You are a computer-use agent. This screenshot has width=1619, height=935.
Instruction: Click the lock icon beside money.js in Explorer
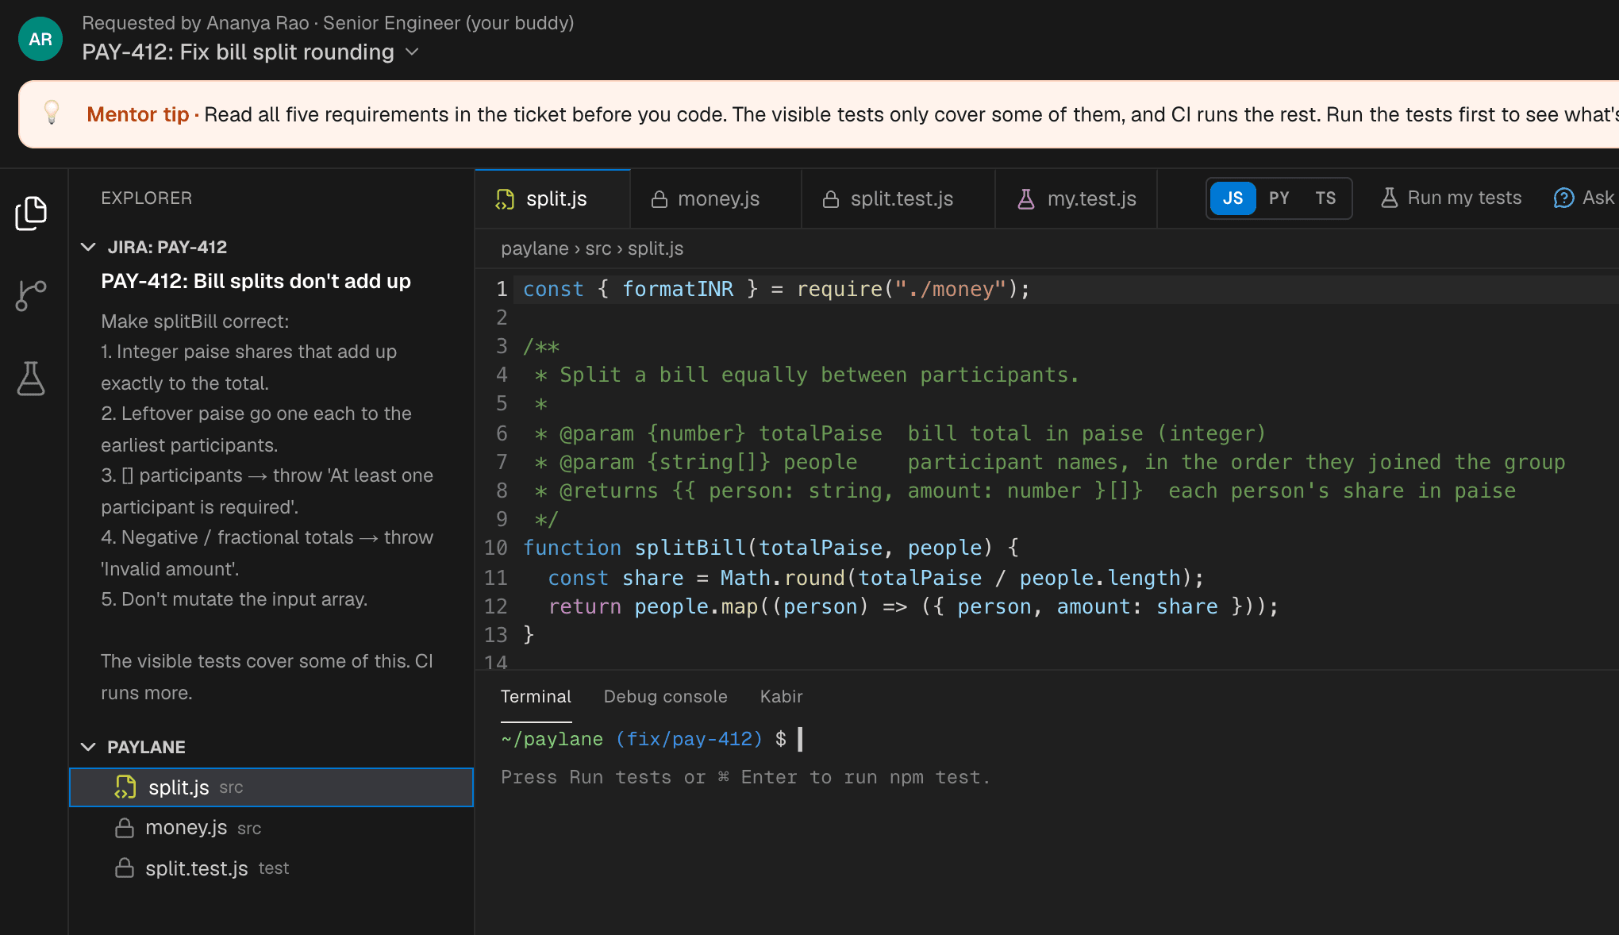click(x=125, y=828)
